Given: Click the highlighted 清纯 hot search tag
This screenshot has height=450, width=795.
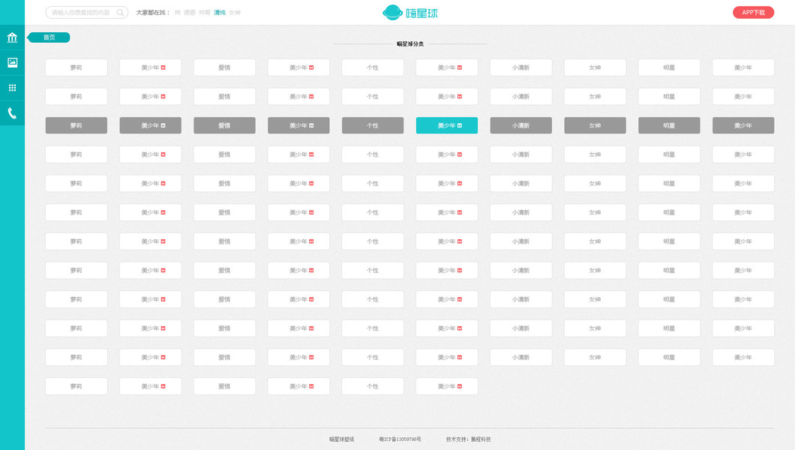Looking at the screenshot, I should tap(220, 13).
